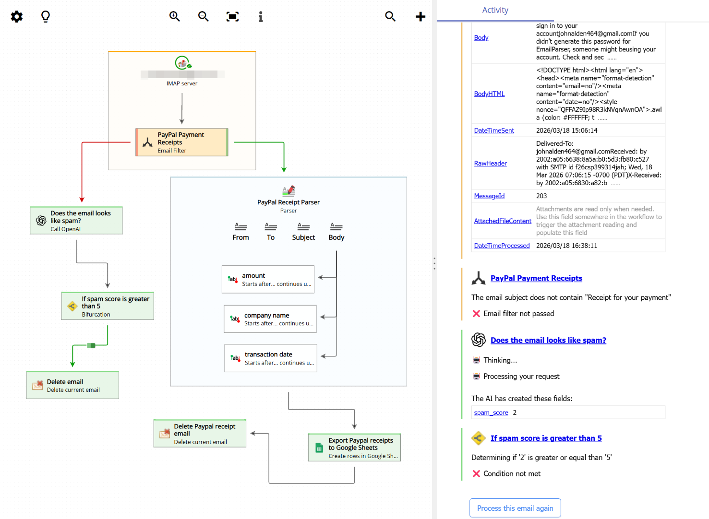The width and height of the screenshot is (709, 519).
Task: Follow the RawHeader link
Action: (490, 163)
